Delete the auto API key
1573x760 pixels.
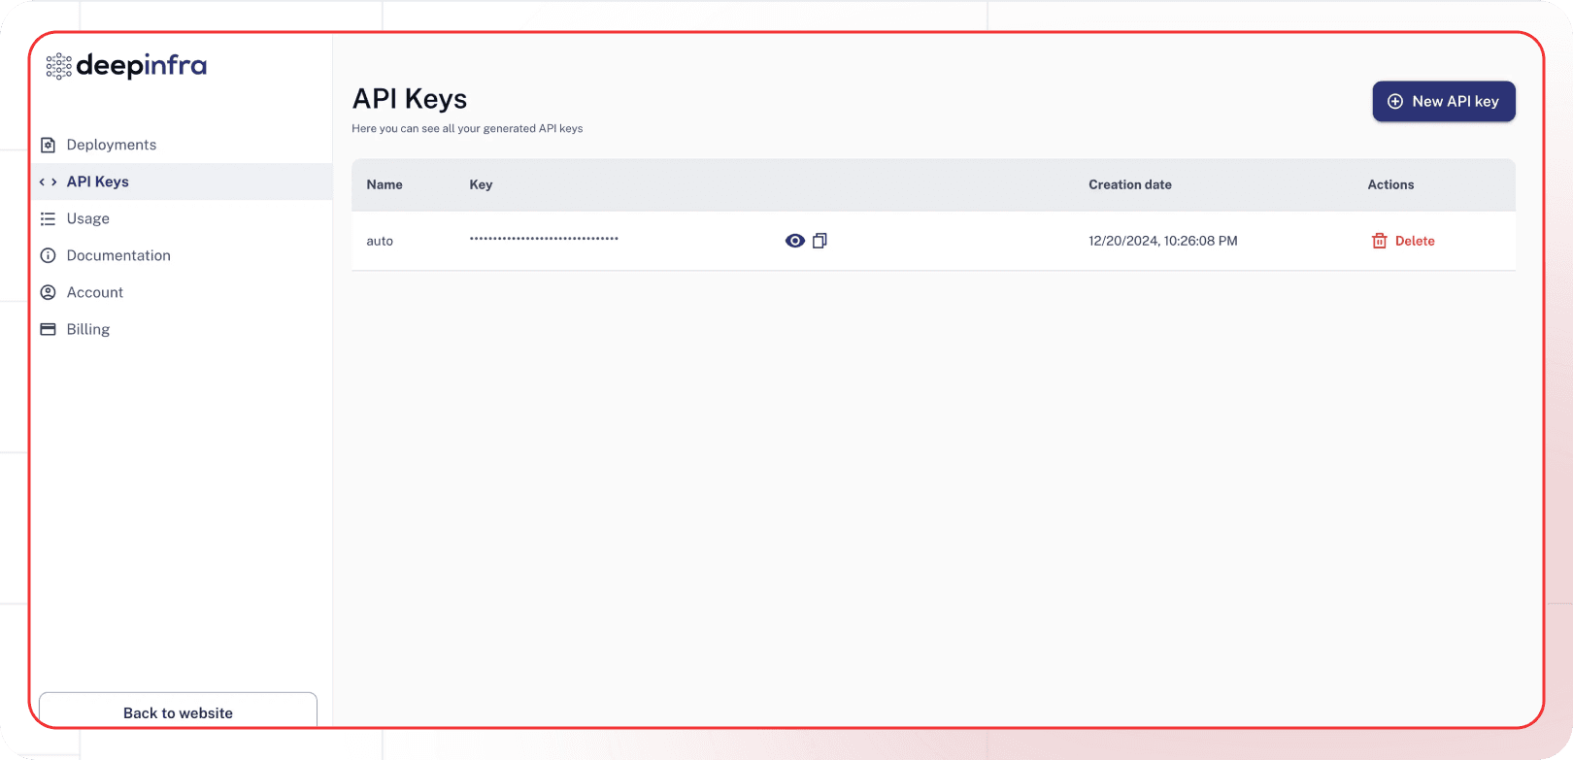pyautogui.click(x=1414, y=241)
